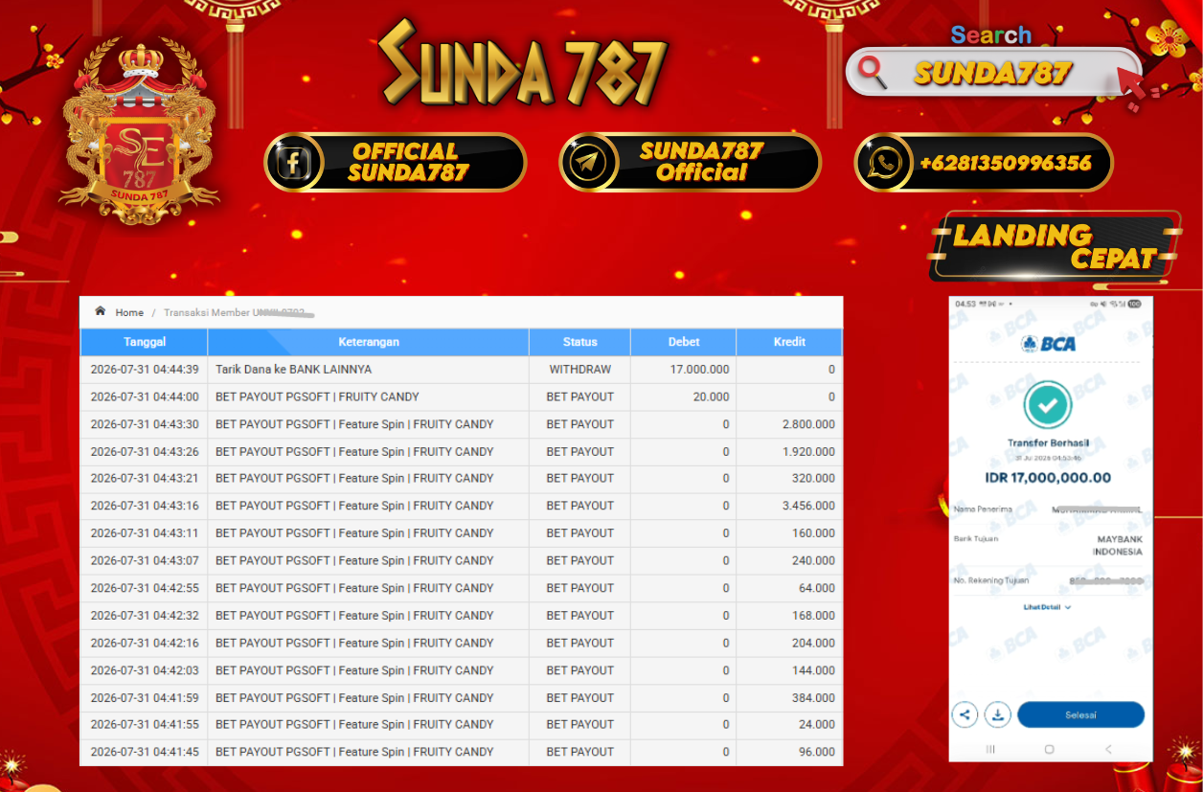Click the Keterangan column header
Image resolution: width=1203 pixels, height=792 pixels.
pos(369,342)
